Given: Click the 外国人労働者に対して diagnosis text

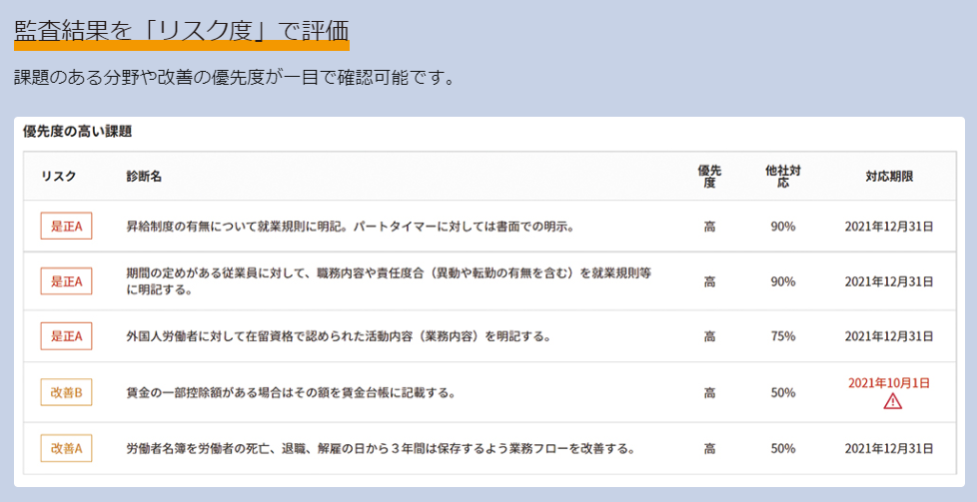Looking at the screenshot, I should coord(339,336).
